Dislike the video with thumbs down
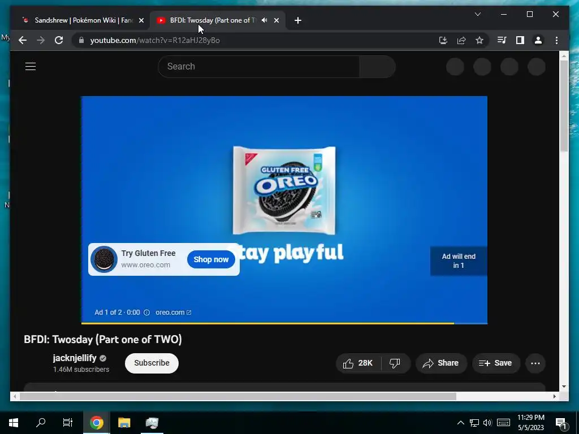The height and width of the screenshot is (434, 579). tap(395, 363)
